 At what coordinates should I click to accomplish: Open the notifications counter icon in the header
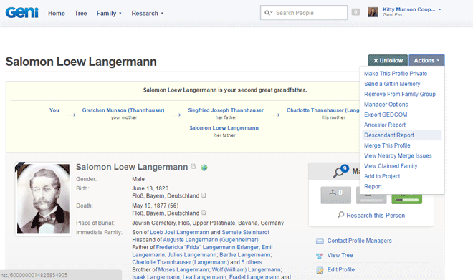click(x=355, y=12)
